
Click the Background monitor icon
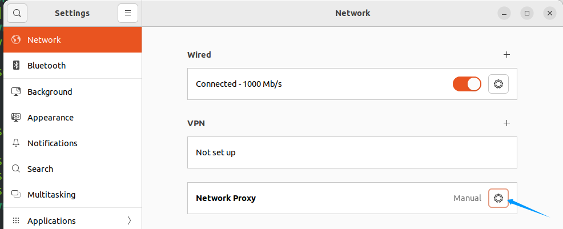pos(16,91)
